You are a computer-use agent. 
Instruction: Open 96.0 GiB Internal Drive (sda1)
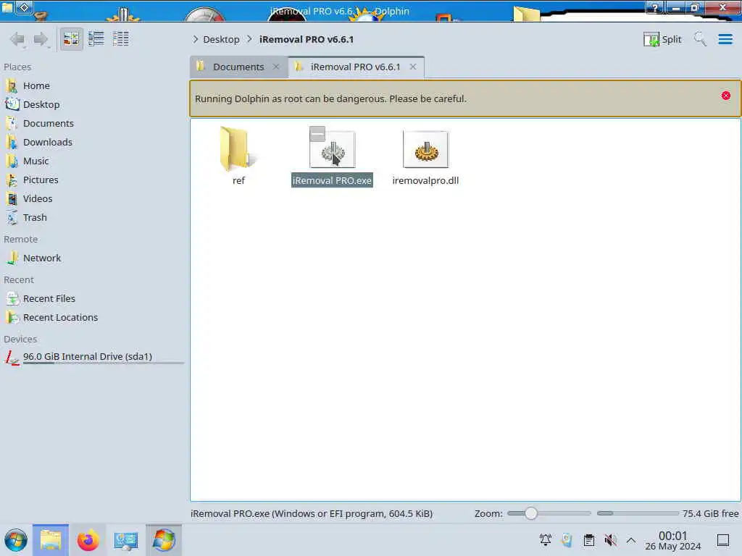click(88, 357)
